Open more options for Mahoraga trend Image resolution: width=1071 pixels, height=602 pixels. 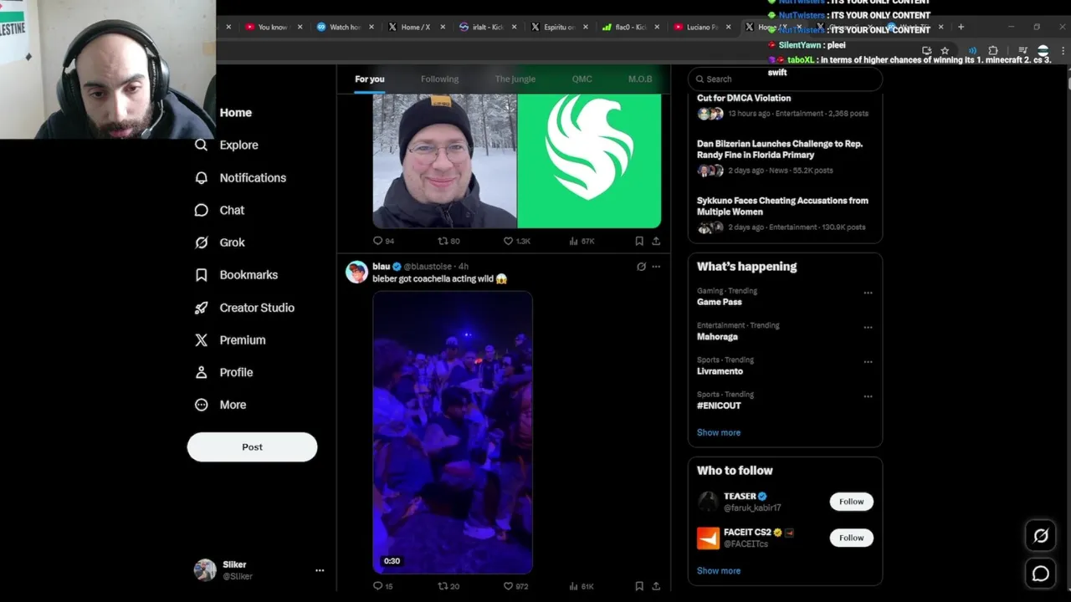(868, 327)
